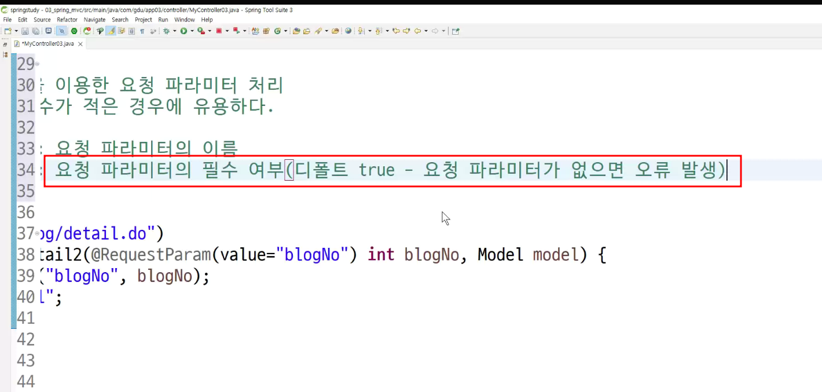Image resolution: width=822 pixels, height=392 pixels.
Task: Expand the Stop icon dropdown arrow
Action: click(x=227, y=31)
